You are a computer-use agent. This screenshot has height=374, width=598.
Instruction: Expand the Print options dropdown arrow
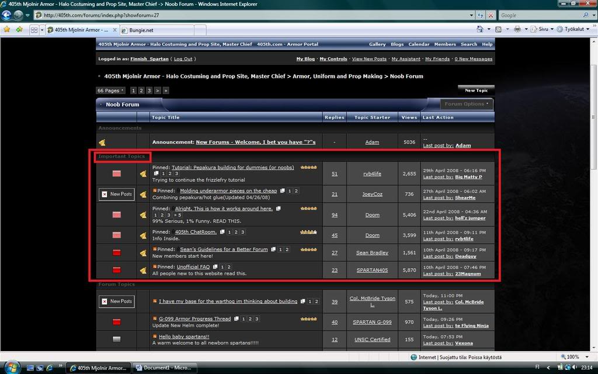tap(526, 29)
